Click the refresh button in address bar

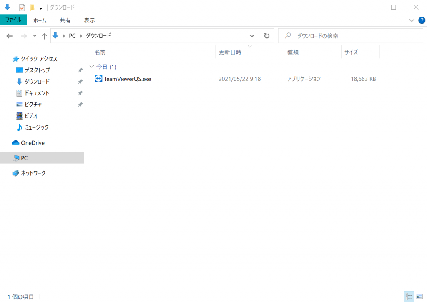pos(267,36)
